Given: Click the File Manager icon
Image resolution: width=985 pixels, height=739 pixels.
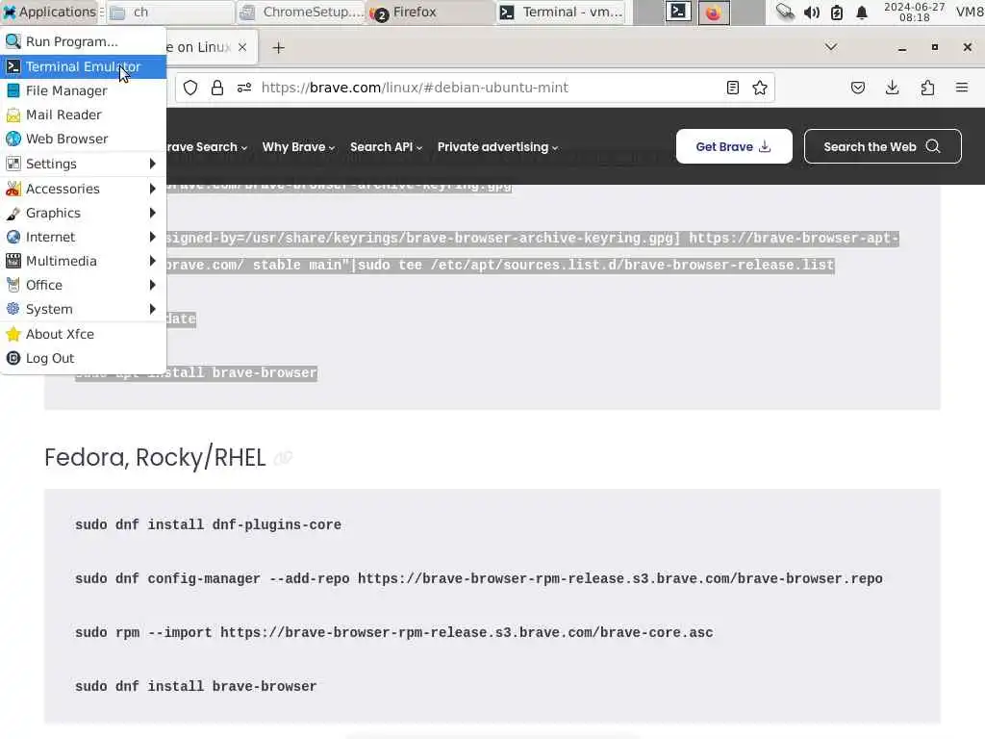Looking at the screenshot, I should pos(13,90).
